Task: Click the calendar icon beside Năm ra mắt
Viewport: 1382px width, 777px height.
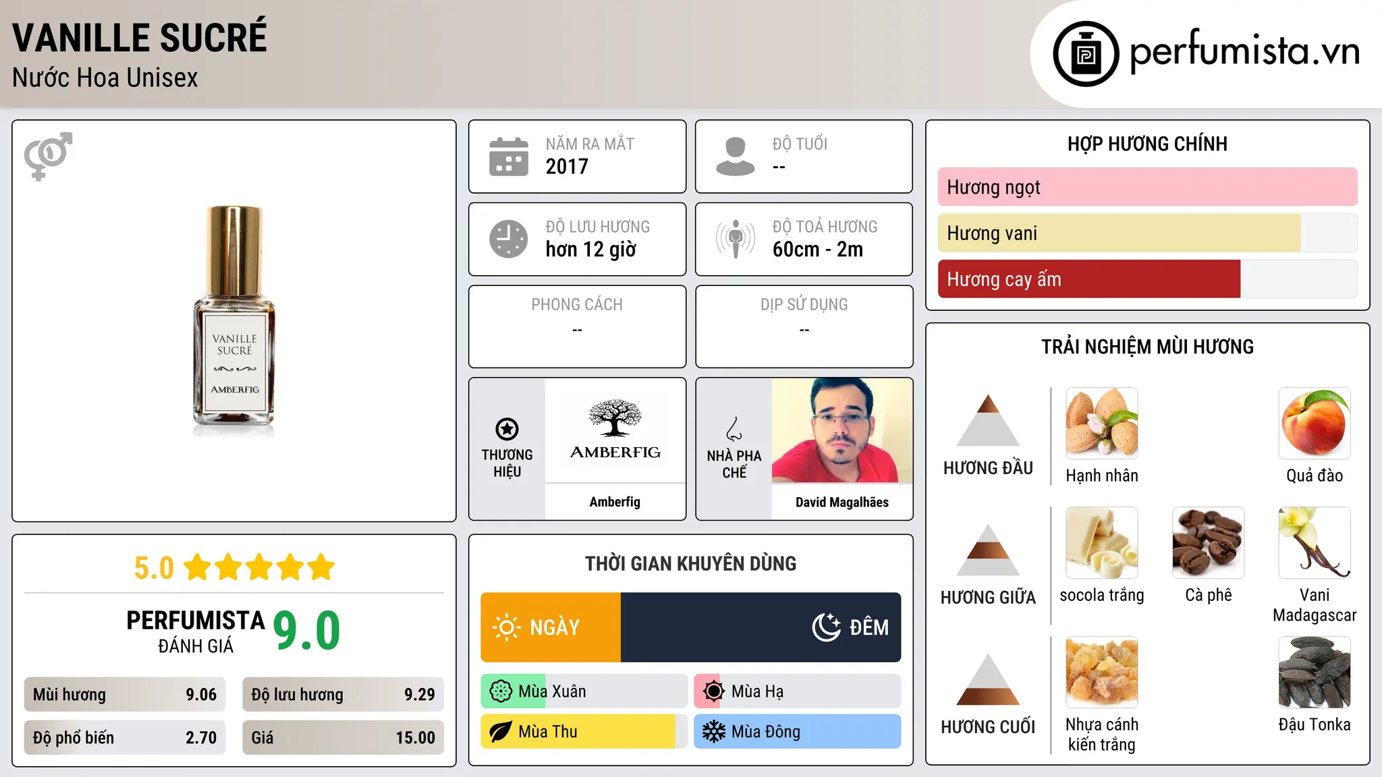Action: (x=509, y=156)
